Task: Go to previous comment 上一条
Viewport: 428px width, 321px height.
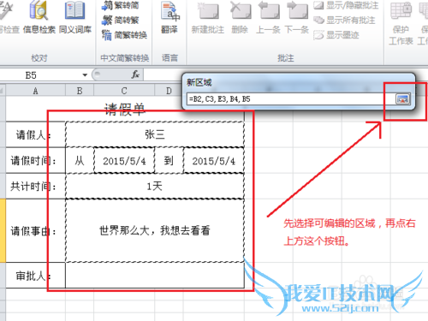Action: (268, 18)
